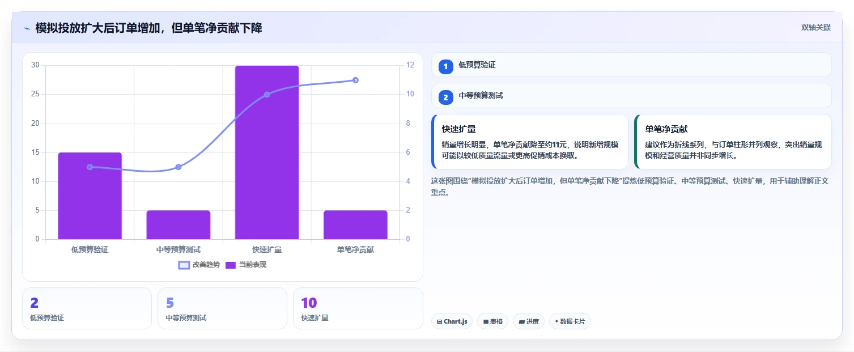Click the right axis value 12
The height and width of the screenshot is (352, 854).
410,65
